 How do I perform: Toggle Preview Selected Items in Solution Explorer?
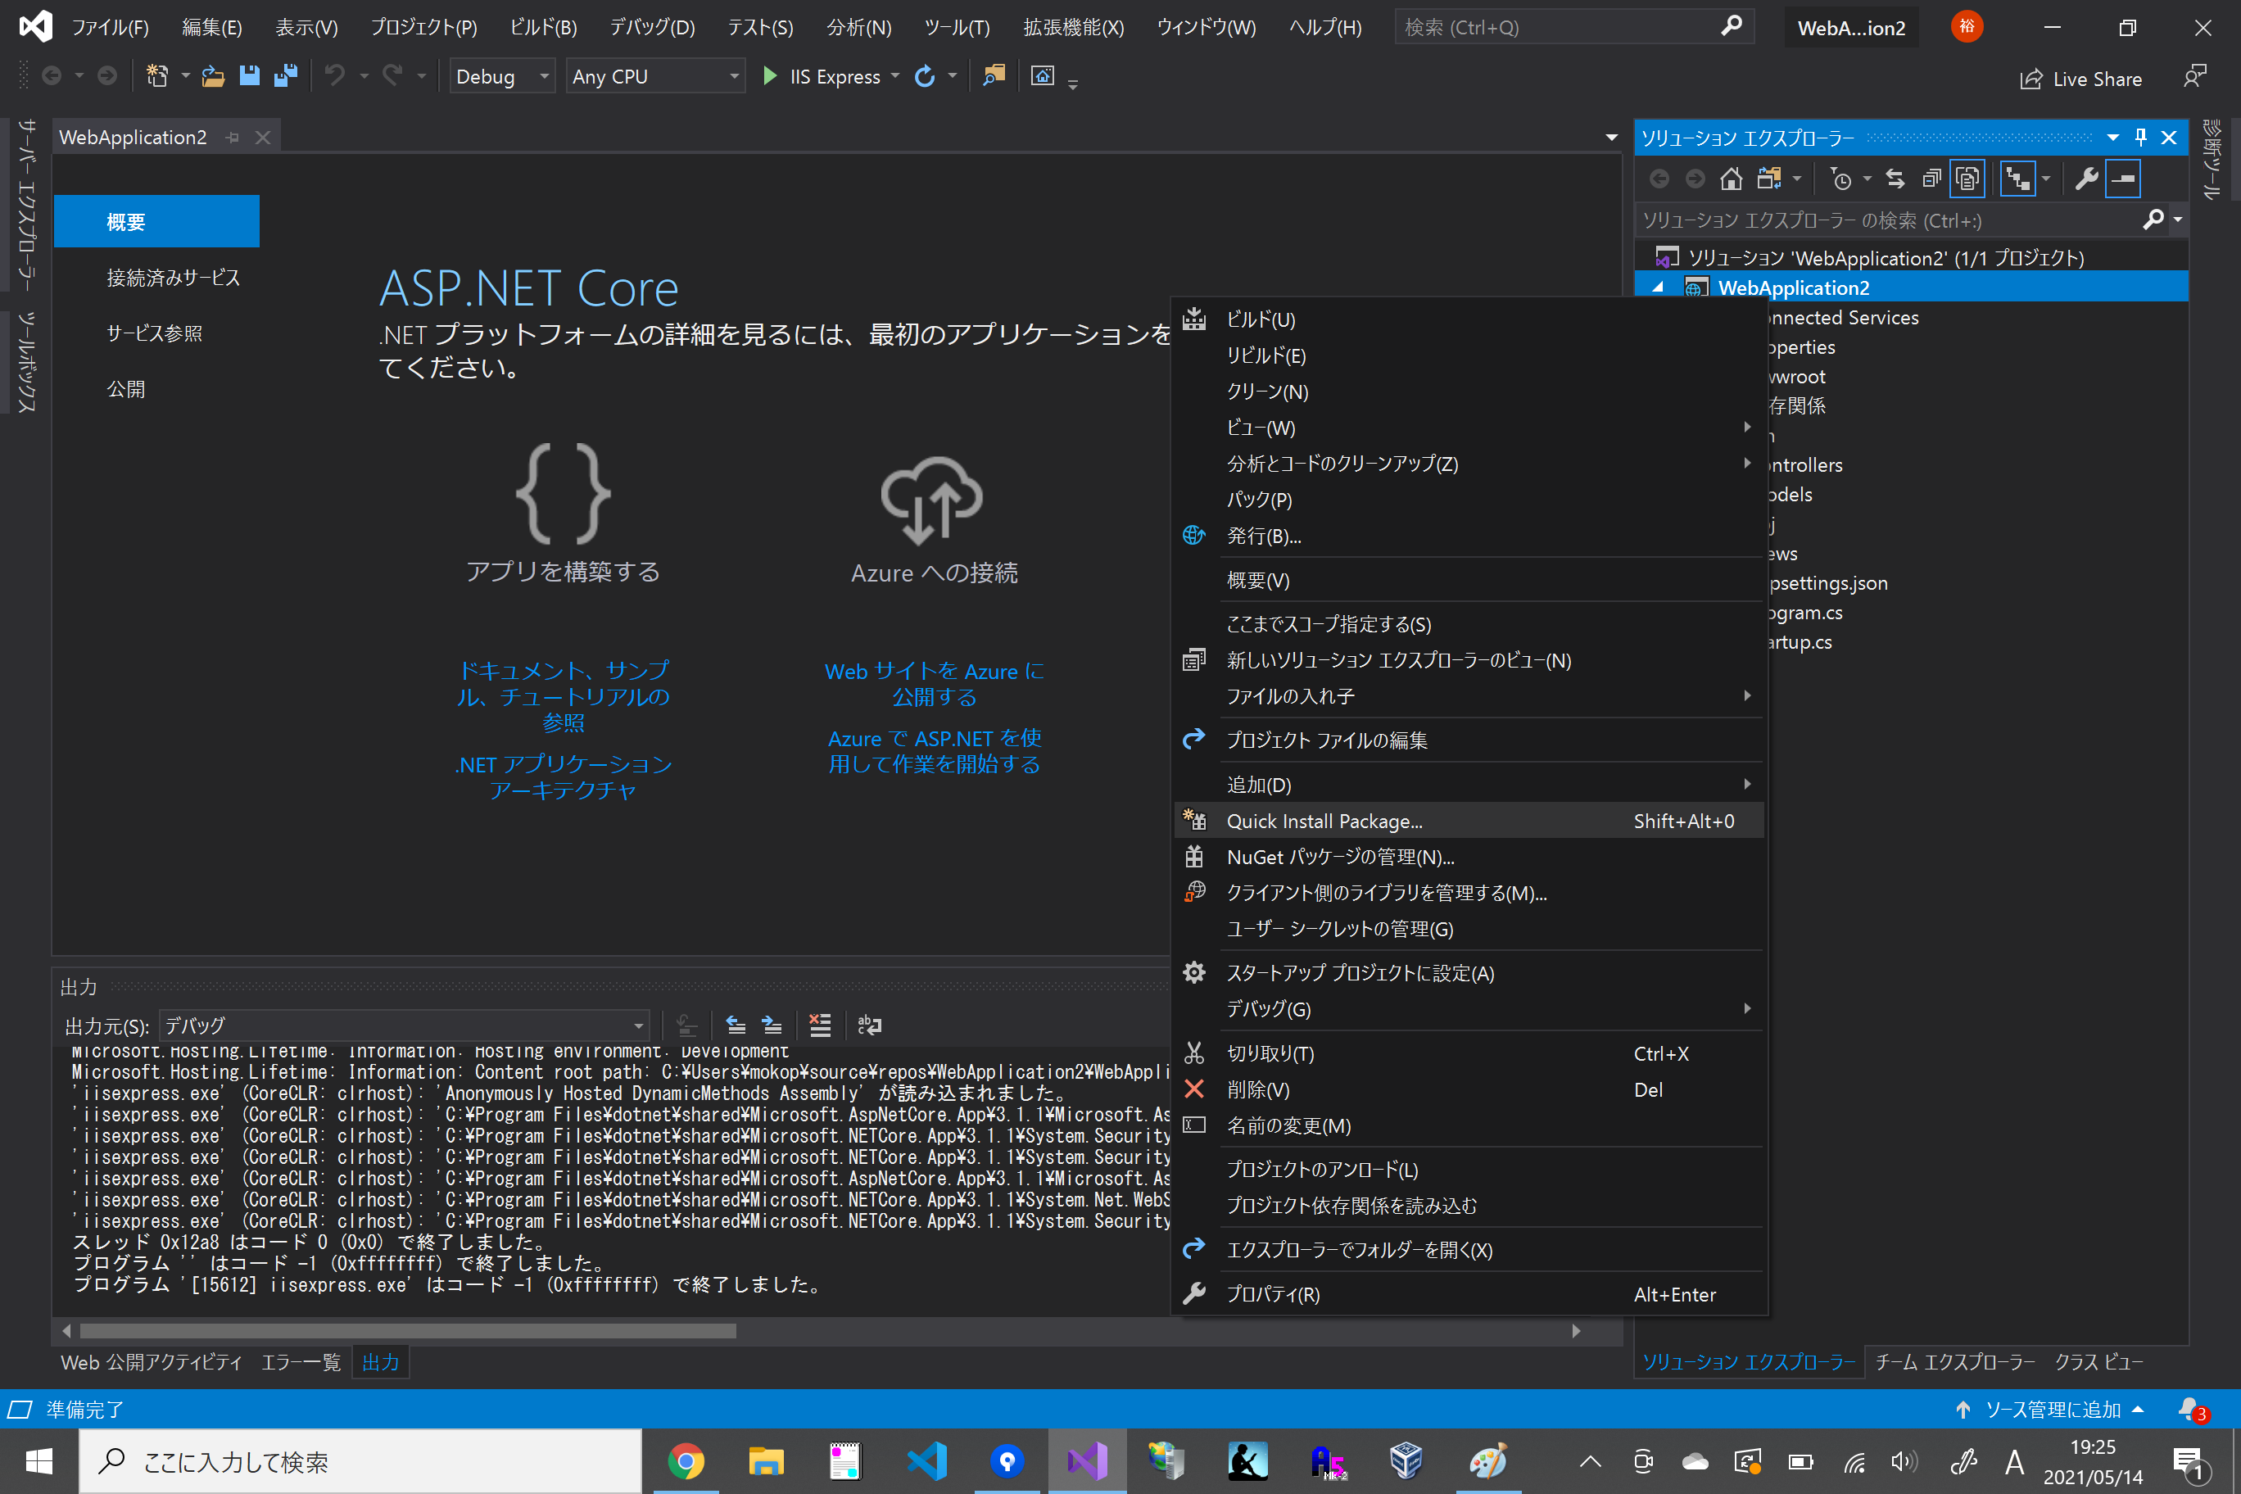1967,179
